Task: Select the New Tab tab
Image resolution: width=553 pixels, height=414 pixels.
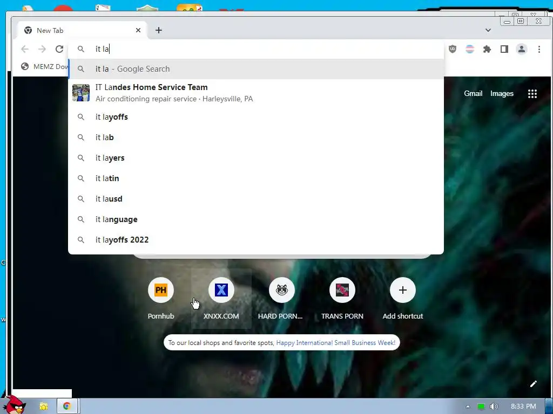Action: pyautogui.click(x=81, y=30)
